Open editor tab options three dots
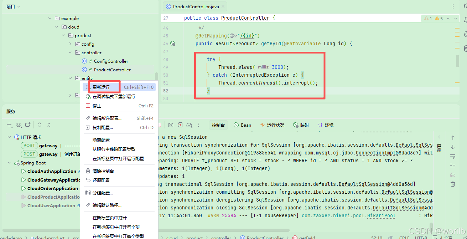The height and width of the screenshot is (239, 467). point(453,6)
